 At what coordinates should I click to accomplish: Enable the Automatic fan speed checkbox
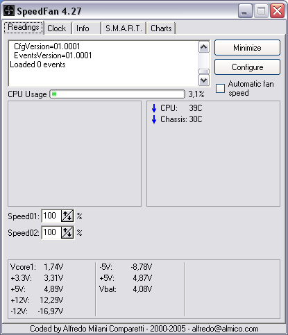tap(220, 88)
